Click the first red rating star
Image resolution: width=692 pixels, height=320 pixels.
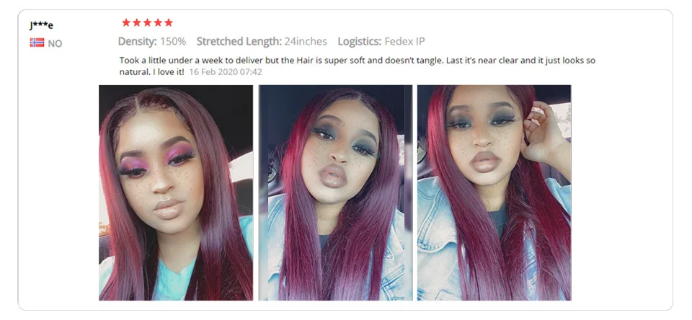pos(126,22)
